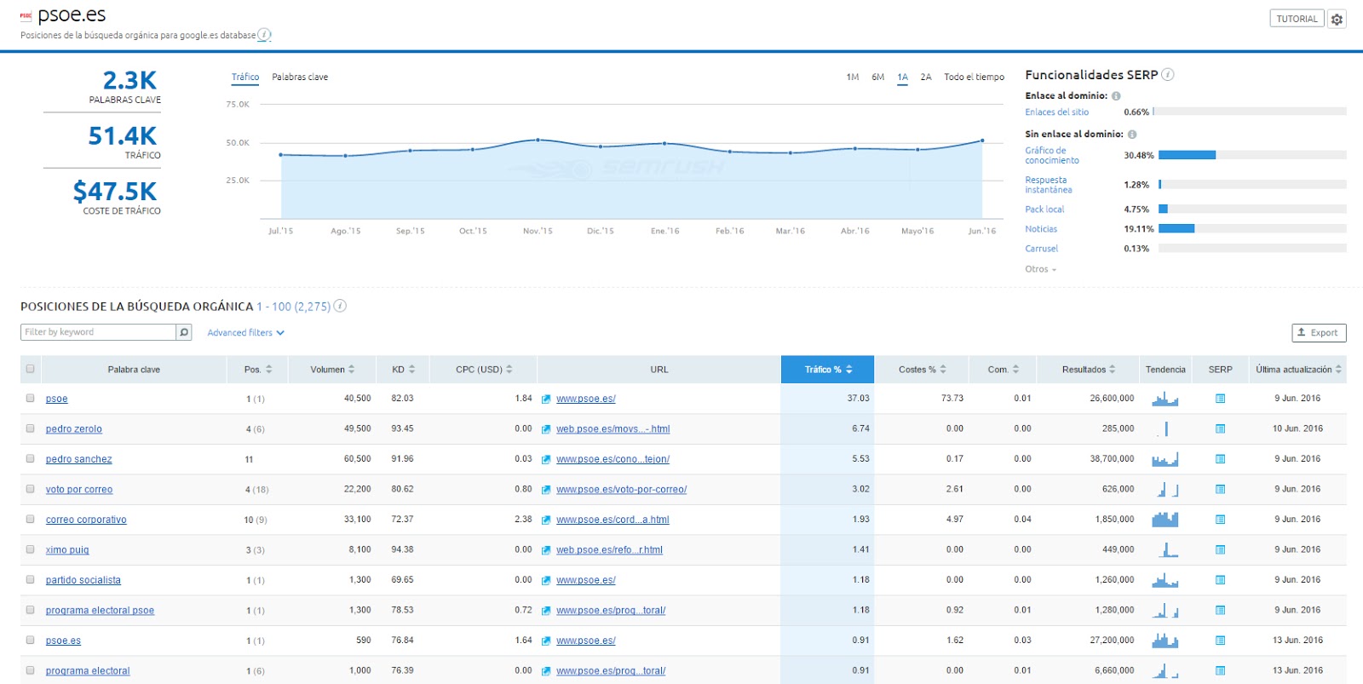Click info icon next to google.es database
This screenshot has height=684, width=1363.
(264, 35)
